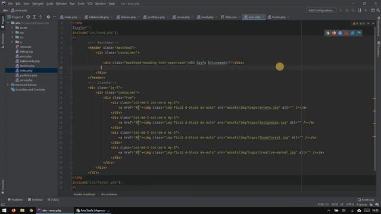Click the Search Everywhere magnifier icon
The width and height of the screenshot is (381, 214).
pyautogui.click(x=378, y=11)
